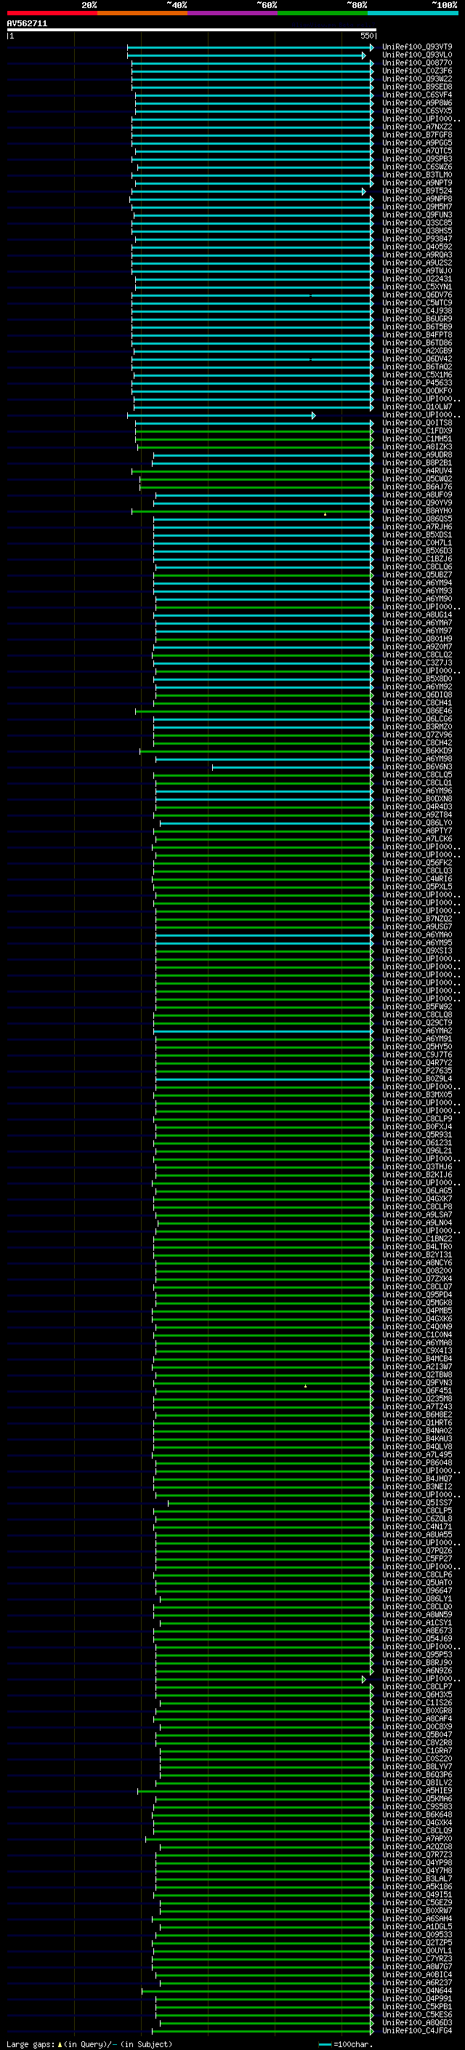Click the UniRef100_Q10LW7 entry
465x2050 pixels.
(x=417, y=407)
